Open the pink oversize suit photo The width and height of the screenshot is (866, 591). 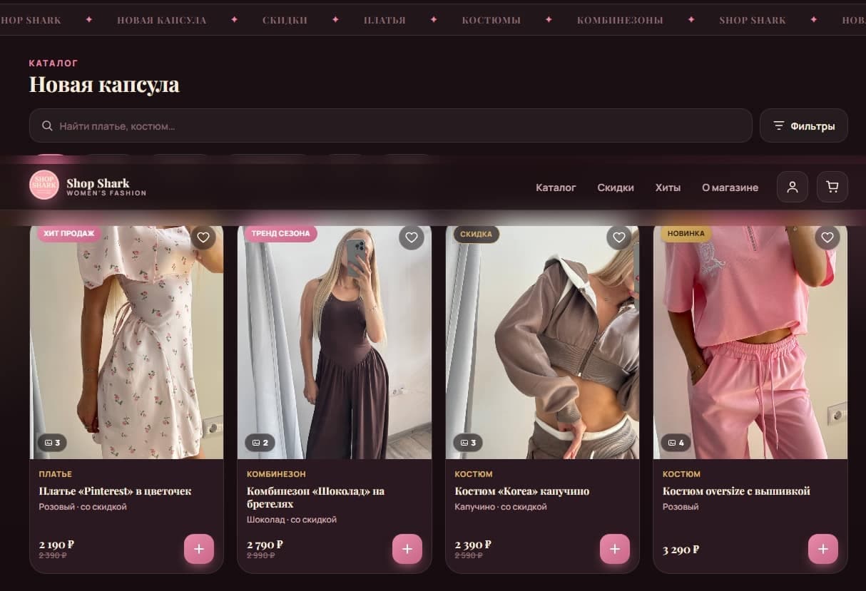(750, 342)
